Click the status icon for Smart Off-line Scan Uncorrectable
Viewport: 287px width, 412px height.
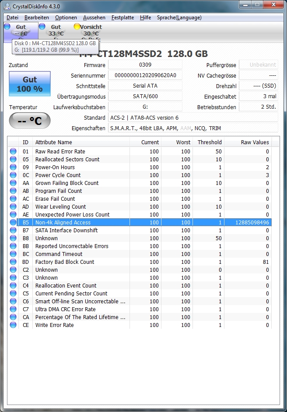(x=13, y=301)
